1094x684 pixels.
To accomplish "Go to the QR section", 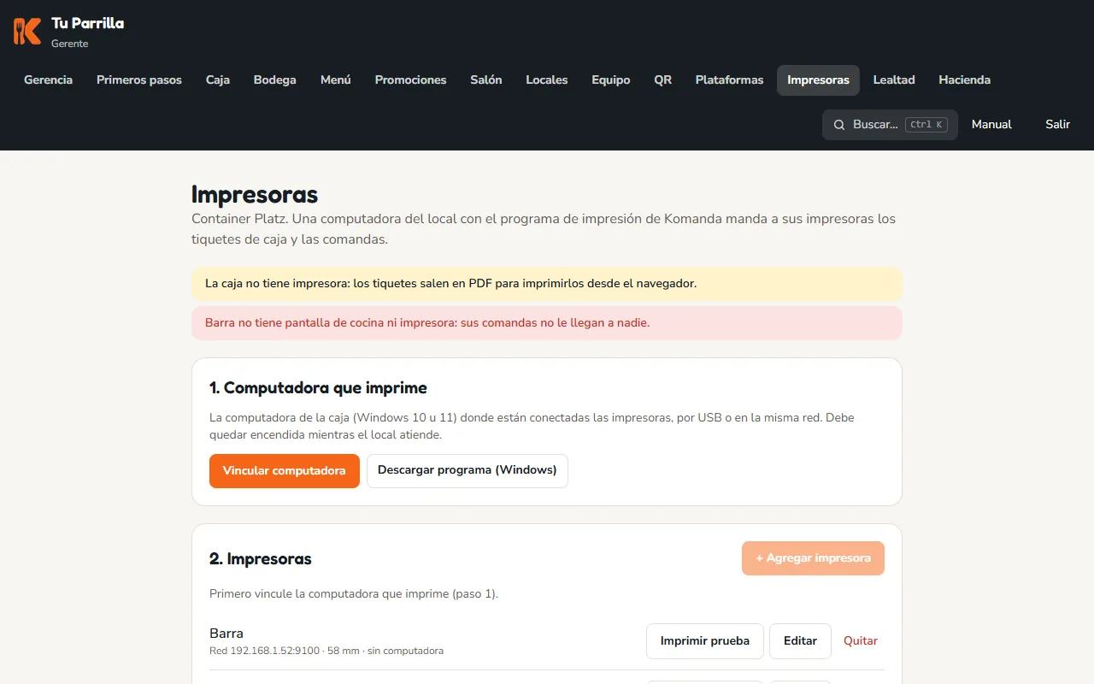I will (663, 80).
